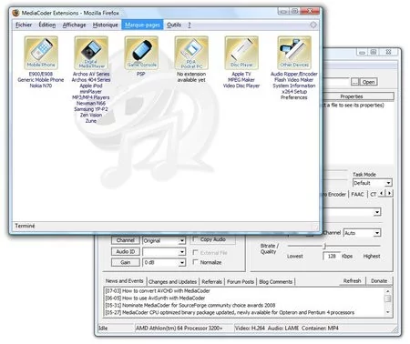Click the Audio ID button

tap(126, 251)
